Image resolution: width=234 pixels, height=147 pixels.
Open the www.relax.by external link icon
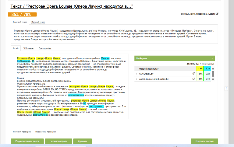tap(193, 74)
